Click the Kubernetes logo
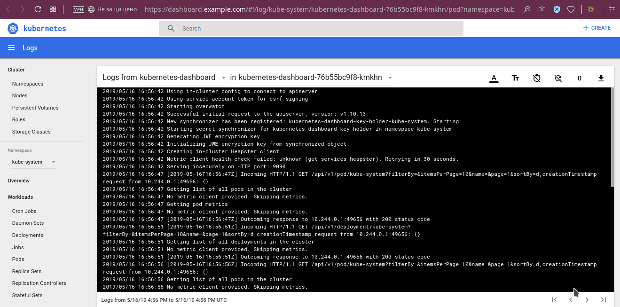 (x=13, y=28)
